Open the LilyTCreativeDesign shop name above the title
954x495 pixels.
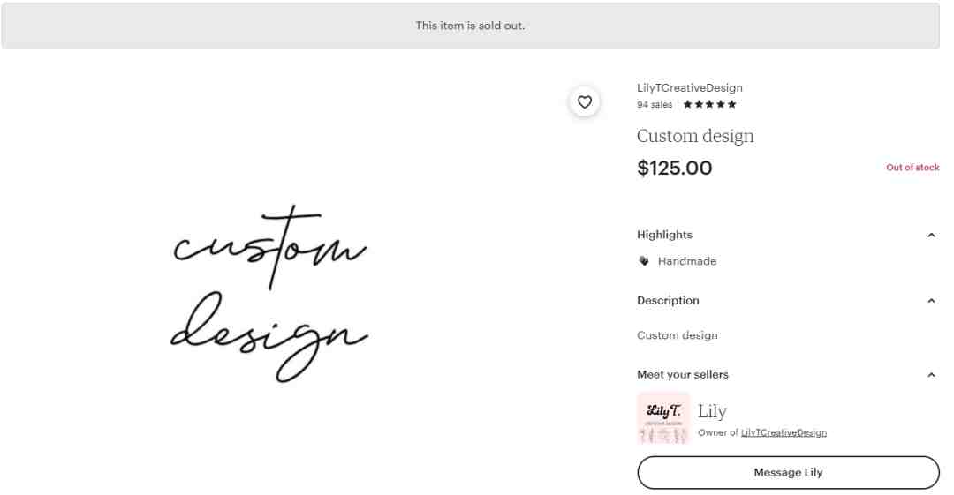tap(689, 87)
